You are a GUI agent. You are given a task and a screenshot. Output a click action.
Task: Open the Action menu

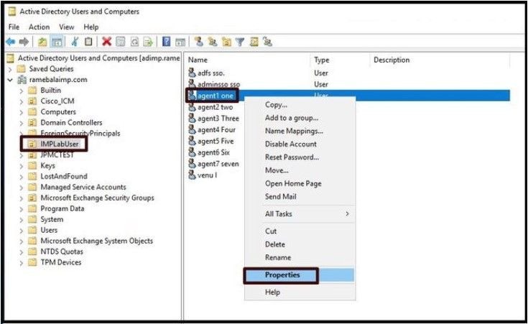pos(39,27)
